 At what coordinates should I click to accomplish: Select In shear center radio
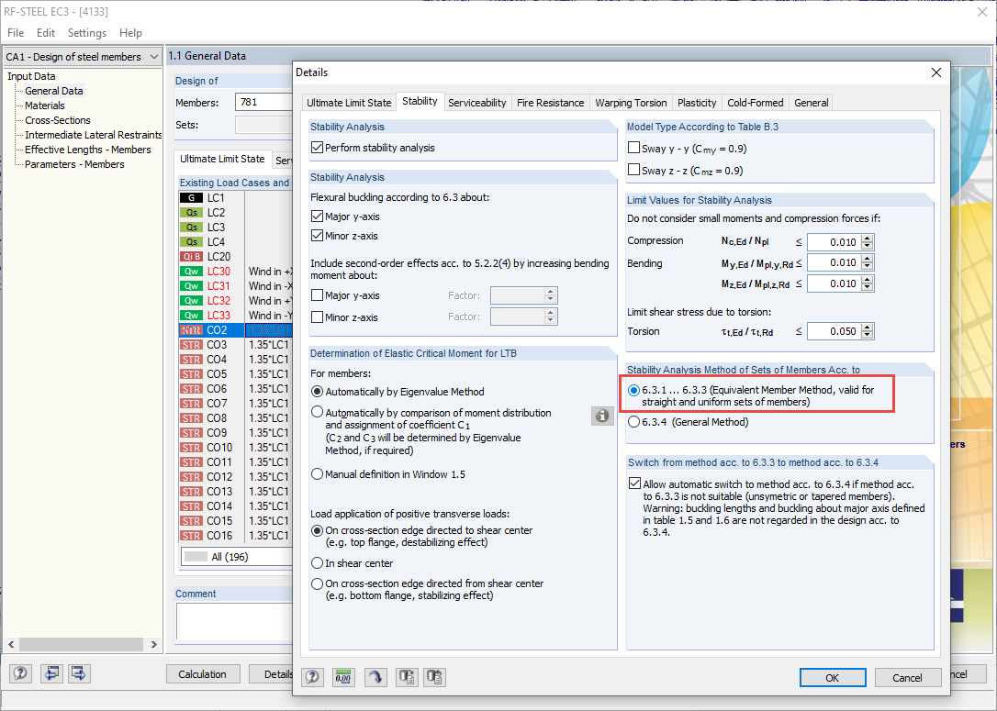coord(318,563)
